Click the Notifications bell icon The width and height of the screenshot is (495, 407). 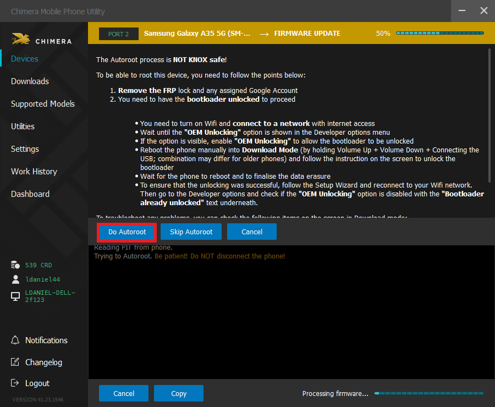tap(15, 340)
